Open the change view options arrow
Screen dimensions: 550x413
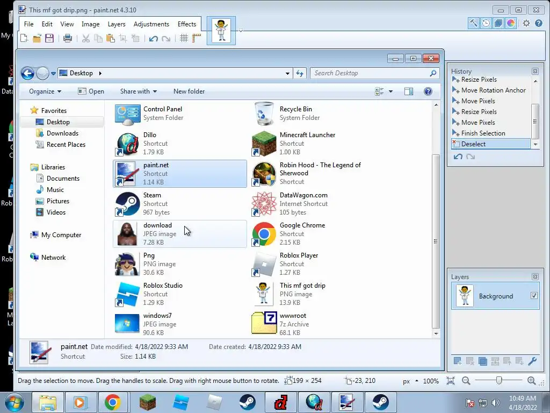(x=391, y=91)
